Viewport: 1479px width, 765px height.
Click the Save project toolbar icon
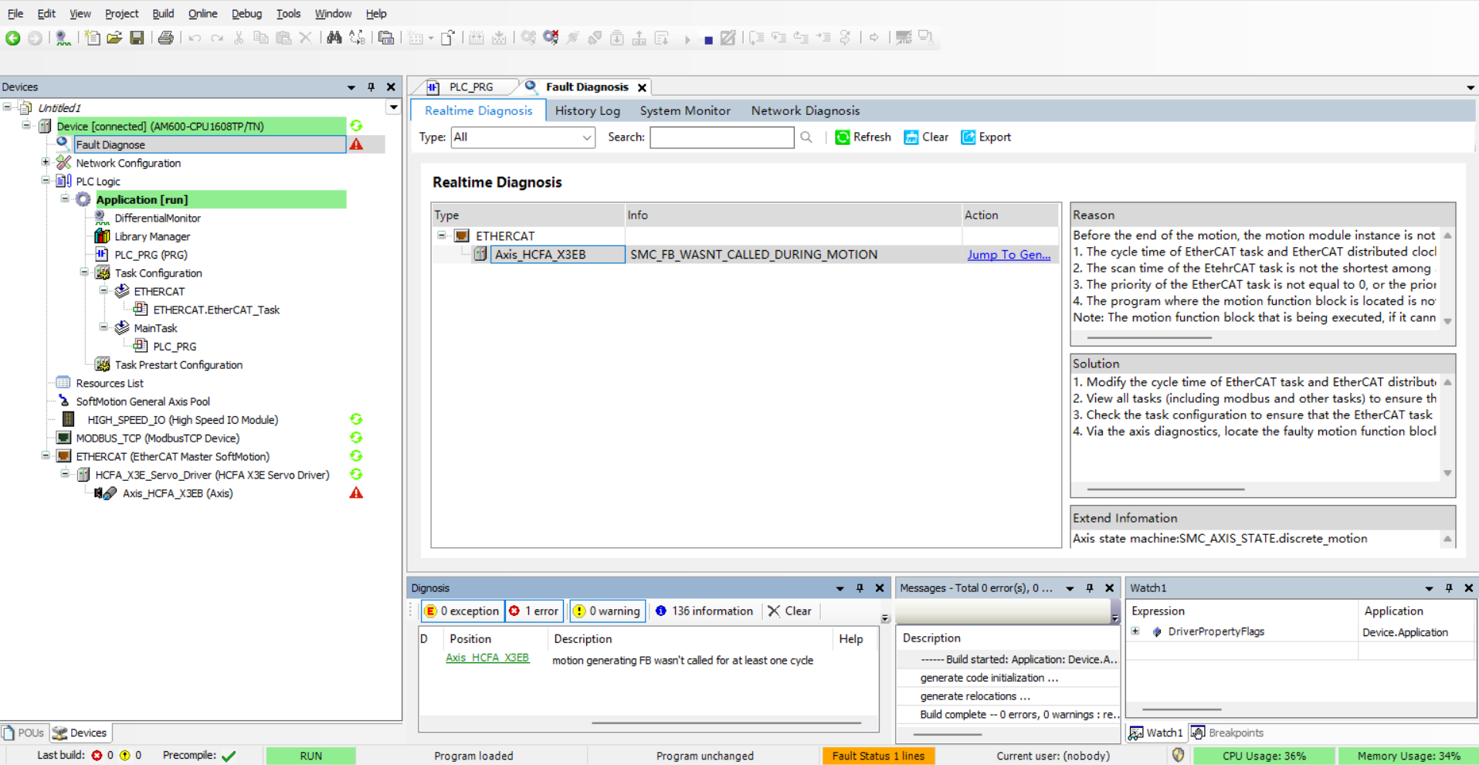pyautogui.click(x=137, y=38)
